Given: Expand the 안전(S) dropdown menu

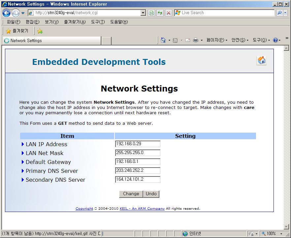Looking at the screenshot, I should pos(240,40).
